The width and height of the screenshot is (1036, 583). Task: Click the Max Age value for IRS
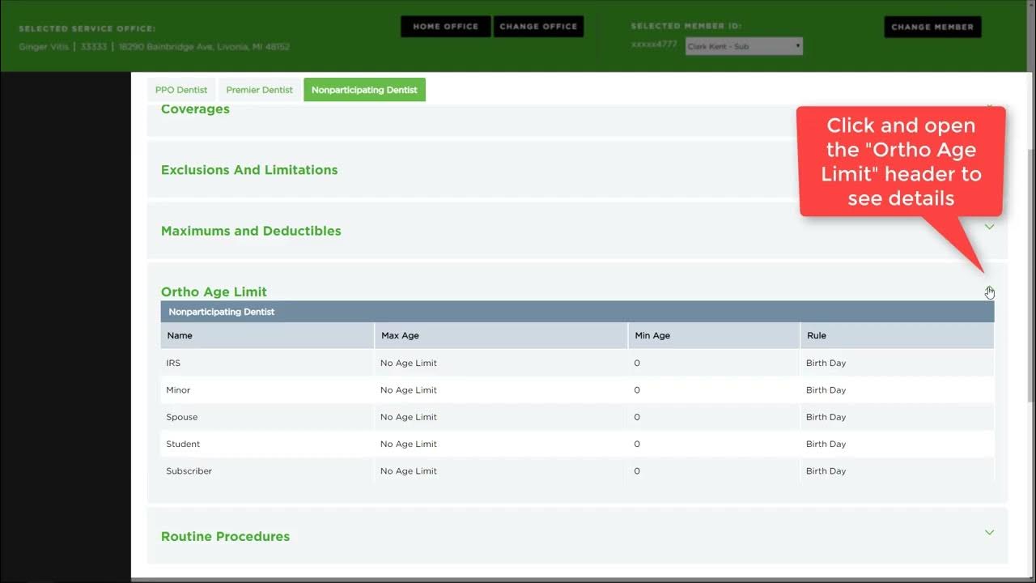pyautogui.click(x=409, y=363)
